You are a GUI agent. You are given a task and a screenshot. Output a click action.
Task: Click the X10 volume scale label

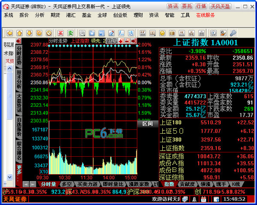44,172
